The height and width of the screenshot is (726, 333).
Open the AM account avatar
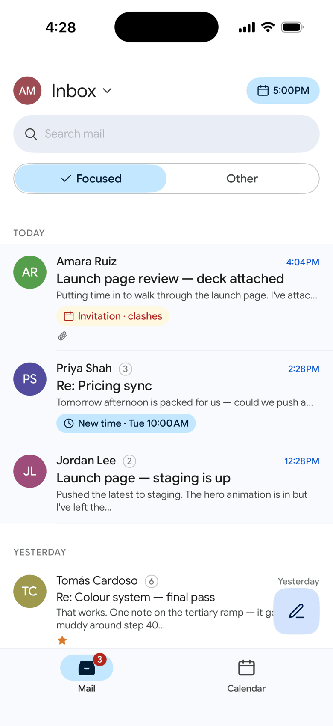[27, 91]
